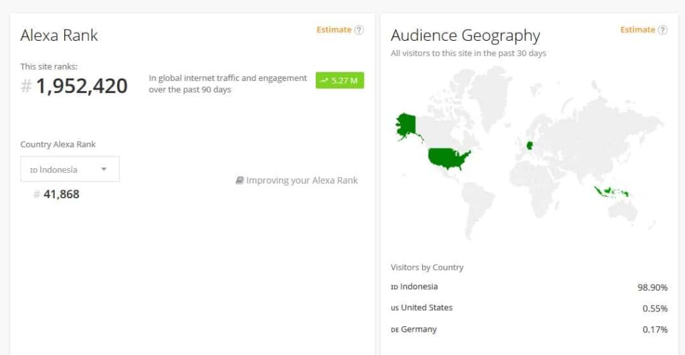
Task: Click the help icon beside Audience Geography Estimate
Action: [x=663, y=29]
